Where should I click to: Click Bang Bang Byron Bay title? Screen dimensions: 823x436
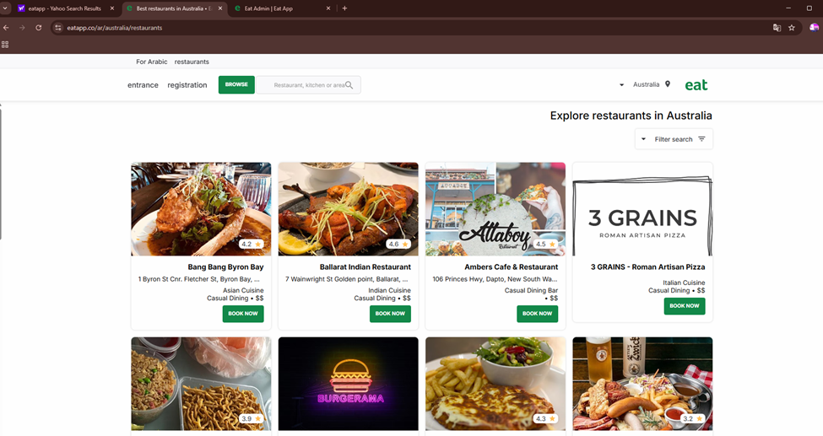[x=225, y=267]
